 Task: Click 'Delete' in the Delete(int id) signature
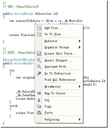click(x=40, y=14)
